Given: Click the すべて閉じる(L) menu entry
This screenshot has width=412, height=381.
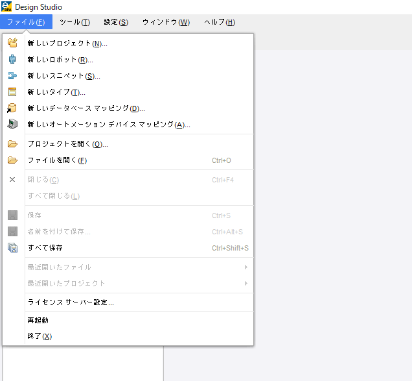Looking at the screenshot, I should (x=128, y=196).
